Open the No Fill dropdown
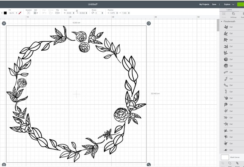Image resolution: width=244 pixels, height=167 pixels. [13, 13]
